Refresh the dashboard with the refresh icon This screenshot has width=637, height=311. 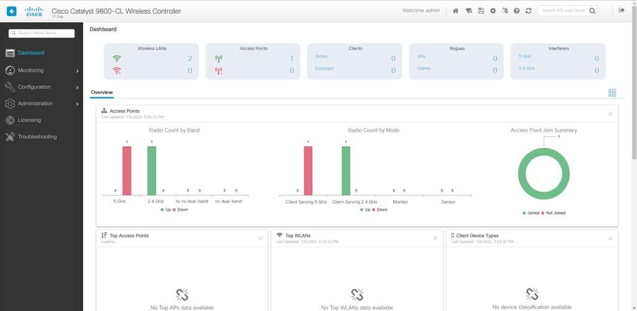click(529, 11)
